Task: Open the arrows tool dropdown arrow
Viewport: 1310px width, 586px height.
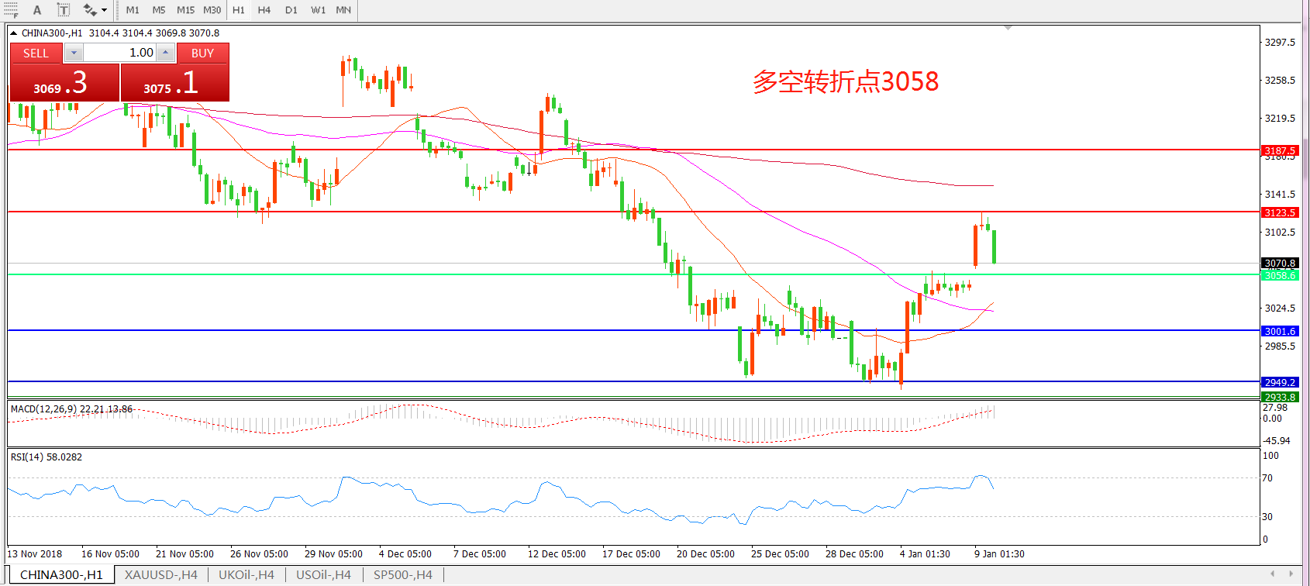Action: (105, 10)
